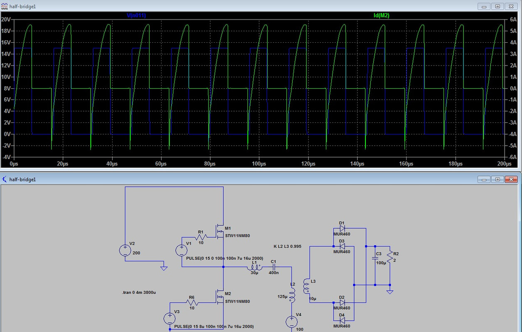Maximize the schematic window

(498, 179)
